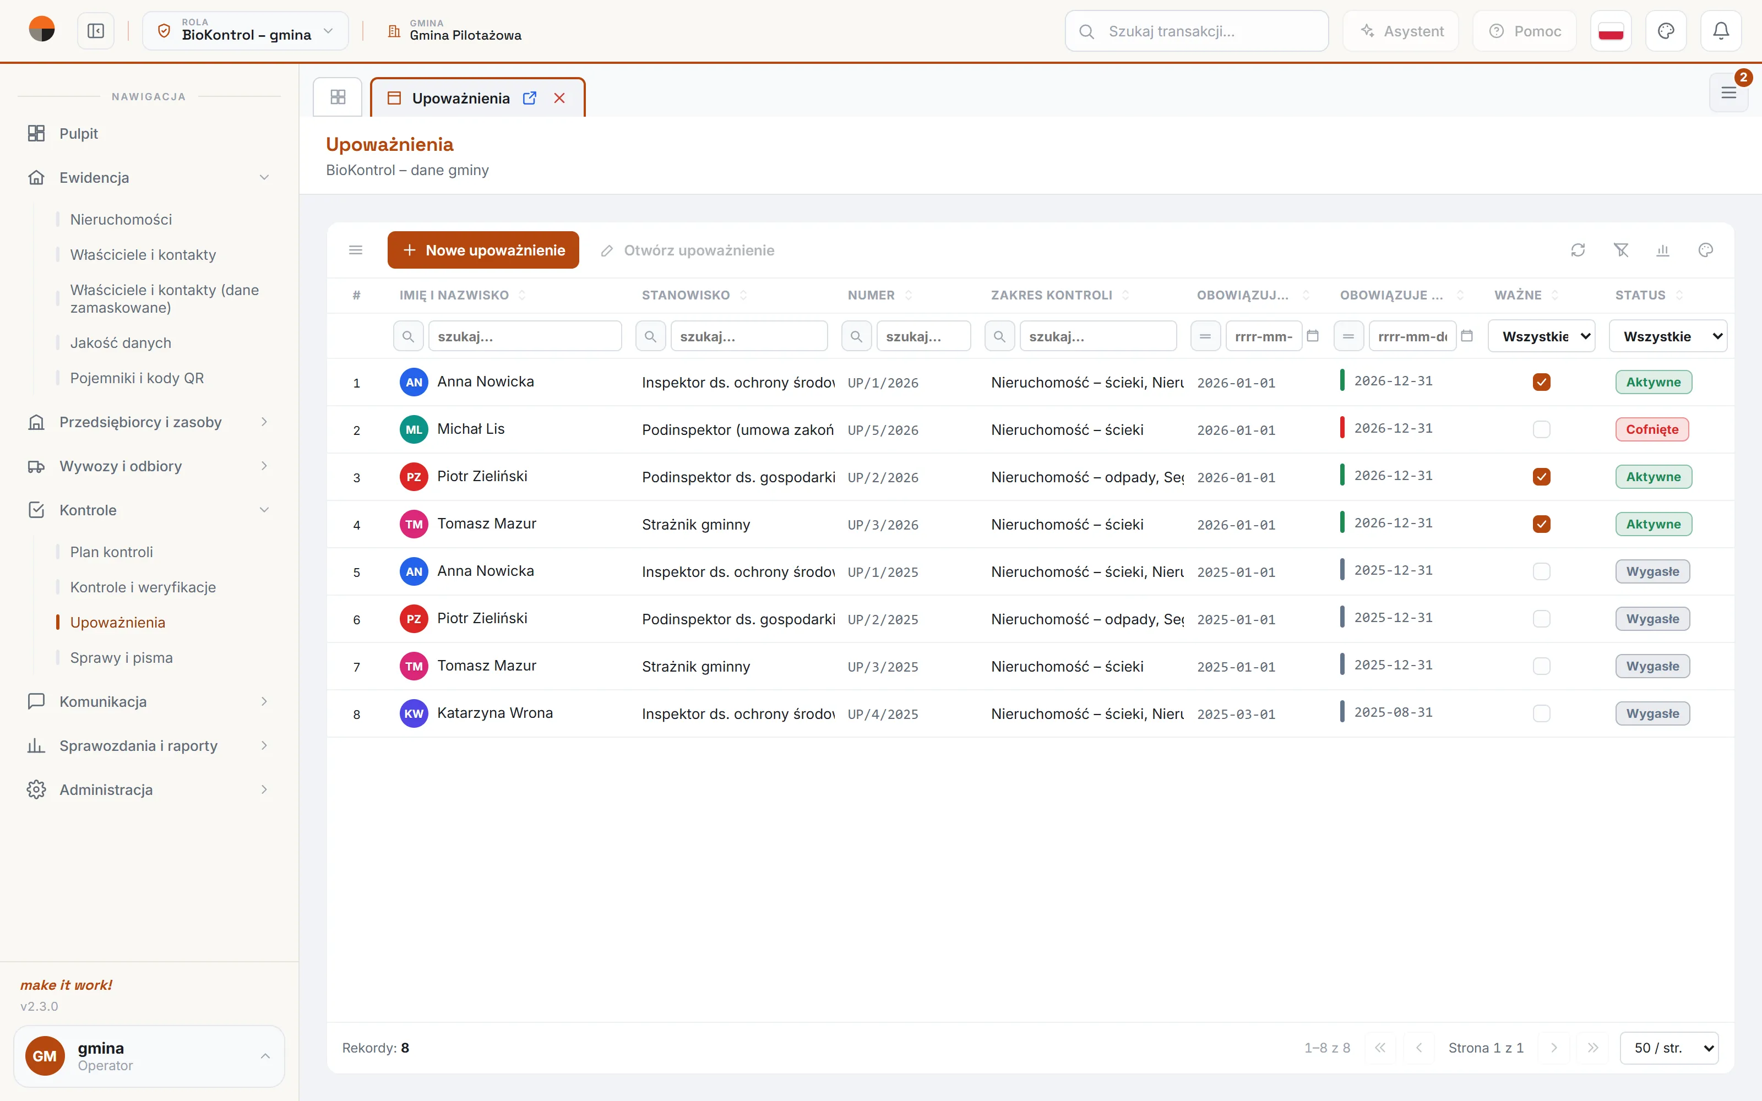
Task: Collapse the sidebar with panel toggle icon
Action: pos(96,31)
